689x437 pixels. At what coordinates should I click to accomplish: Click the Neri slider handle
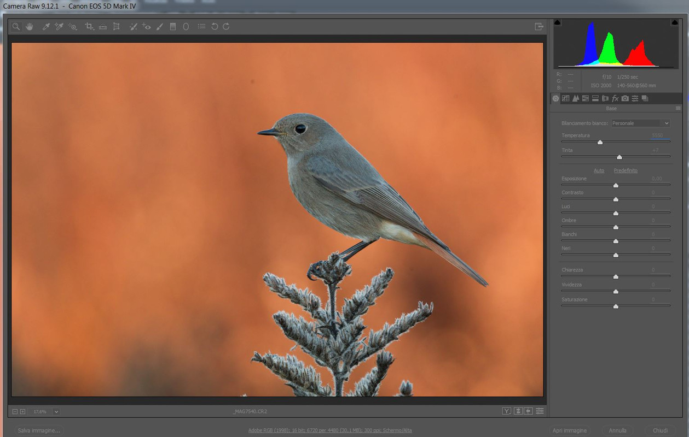(x=616, y=255)
